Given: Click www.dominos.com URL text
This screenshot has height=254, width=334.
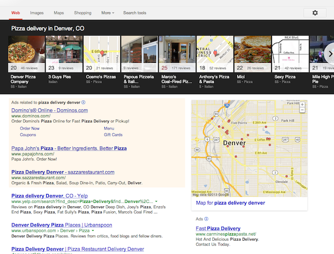Looking at the screenshot, I should (31, 116).
